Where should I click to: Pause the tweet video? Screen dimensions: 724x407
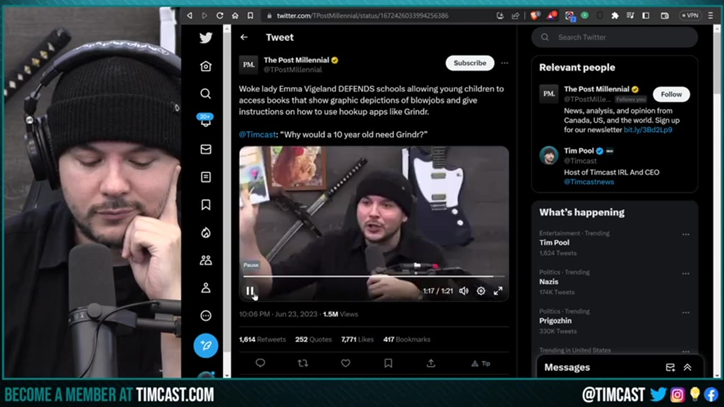point(250,291)
